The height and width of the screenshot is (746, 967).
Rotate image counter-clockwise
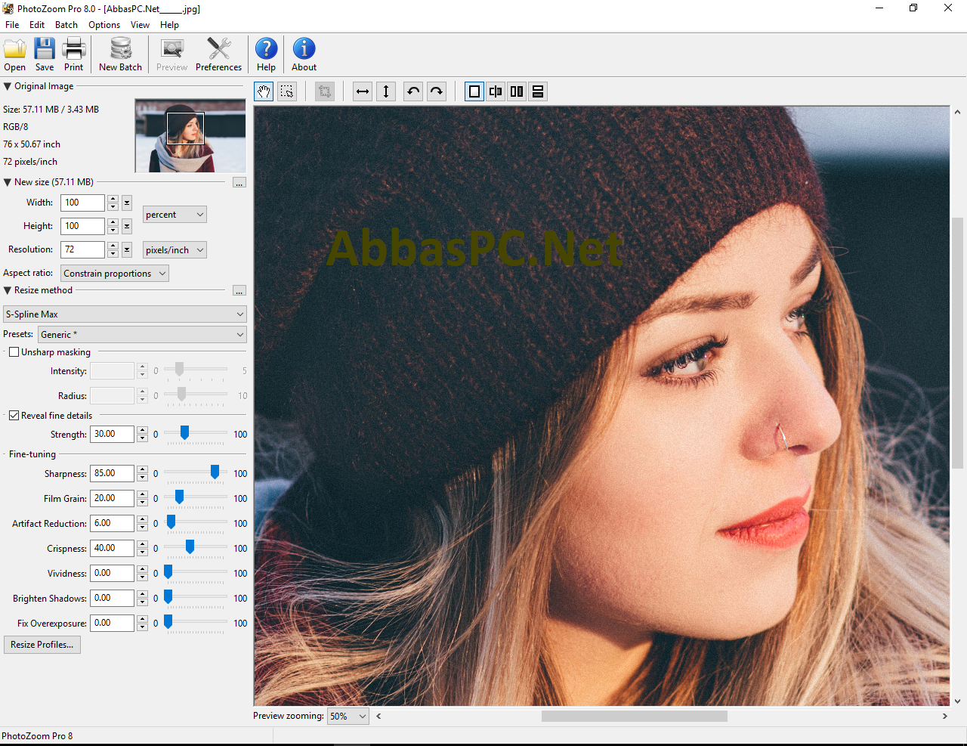(413, 91)
